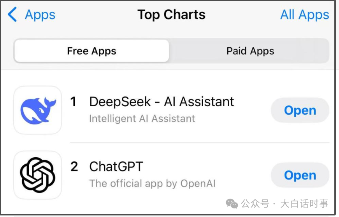The width and height of the screenshot is (339, 217).
Task: Select the ChatGPT app title
Action: [x=116, y=167]
